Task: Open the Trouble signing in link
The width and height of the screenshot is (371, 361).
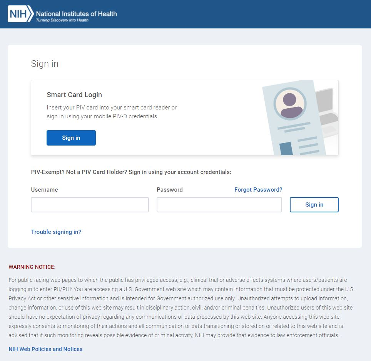Action: coord(56,232)
